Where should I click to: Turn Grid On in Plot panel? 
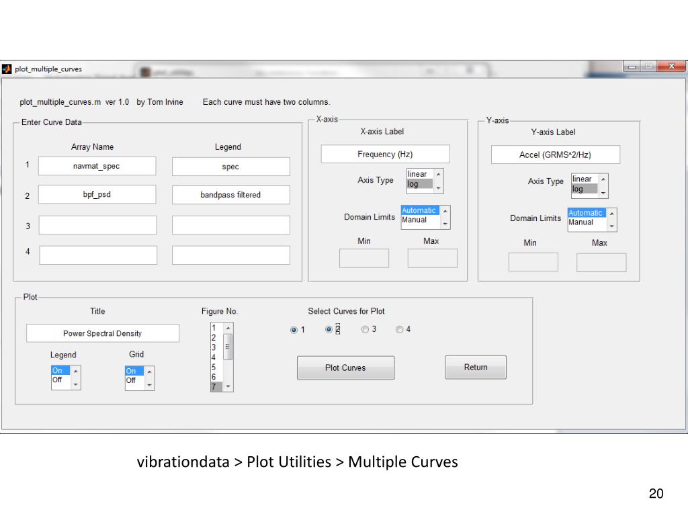134,371
